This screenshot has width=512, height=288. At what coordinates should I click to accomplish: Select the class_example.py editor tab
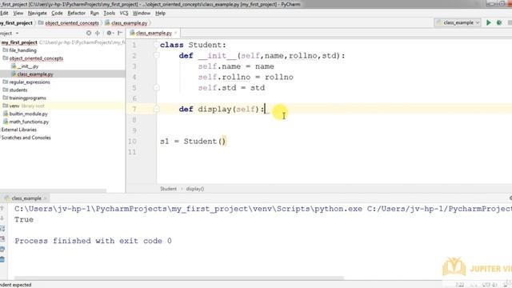click(x=154, y=33)
